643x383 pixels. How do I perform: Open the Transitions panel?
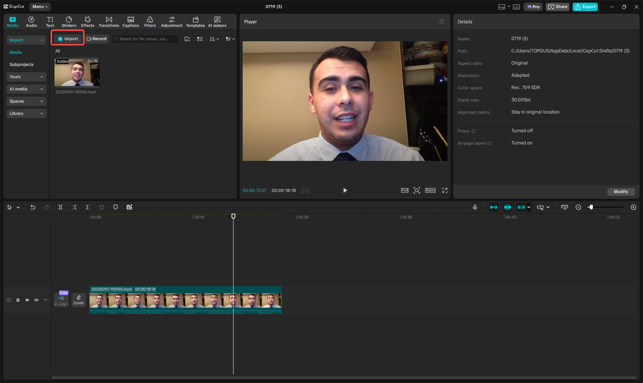click(x=109, y=21)
